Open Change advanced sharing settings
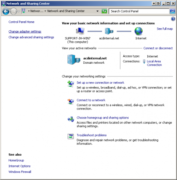The width and height of the screenshot is (177, 180). (x=31, y=37)
